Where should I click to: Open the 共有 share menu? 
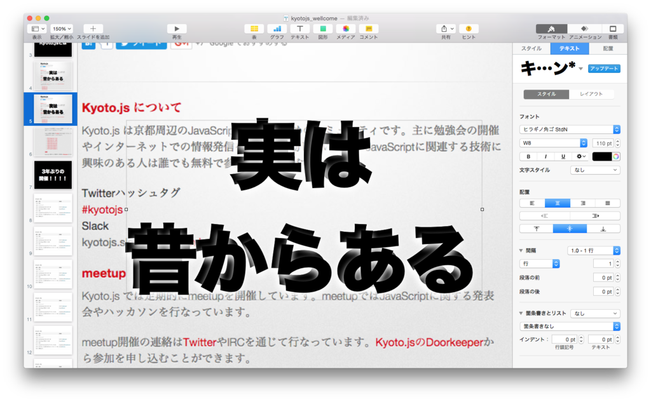pyautogui.click(x=446, y=29)
